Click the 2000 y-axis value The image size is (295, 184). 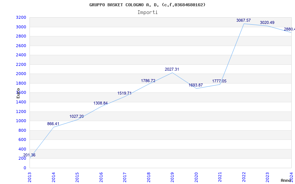point(21,74)
